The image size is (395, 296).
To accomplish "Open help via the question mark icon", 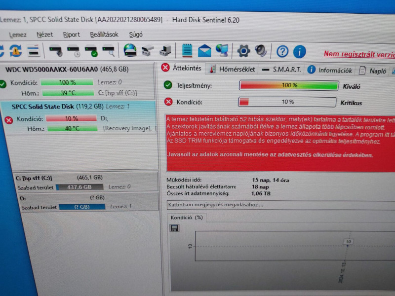I will click(x=282, y=52).
